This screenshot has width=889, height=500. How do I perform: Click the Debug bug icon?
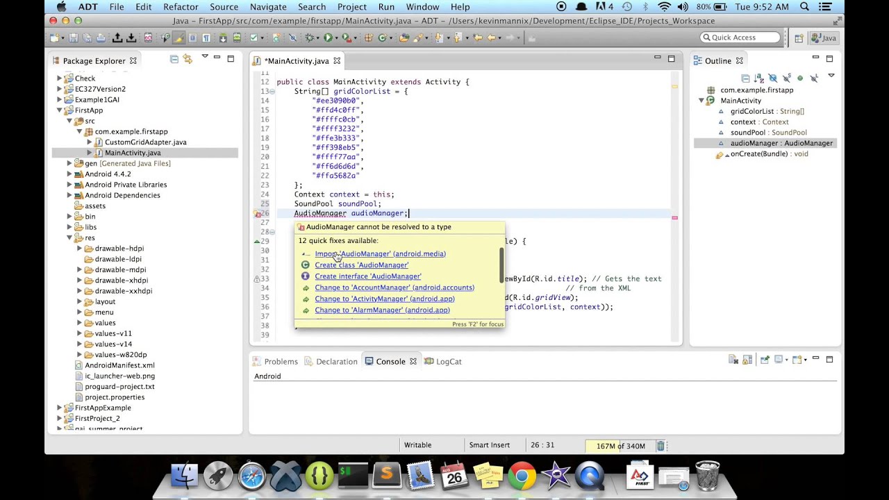309,37
